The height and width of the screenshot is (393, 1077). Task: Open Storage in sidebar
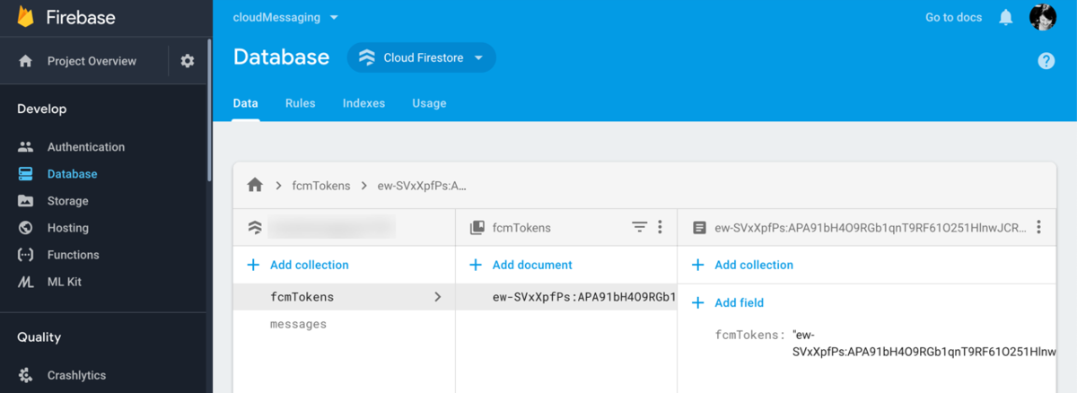[x=68, y=200]
